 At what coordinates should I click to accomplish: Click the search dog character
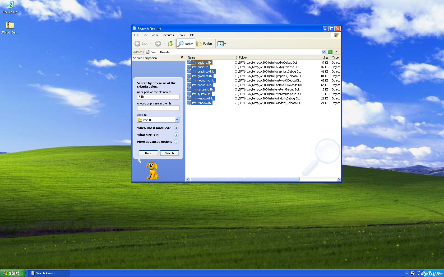(152, 171)
